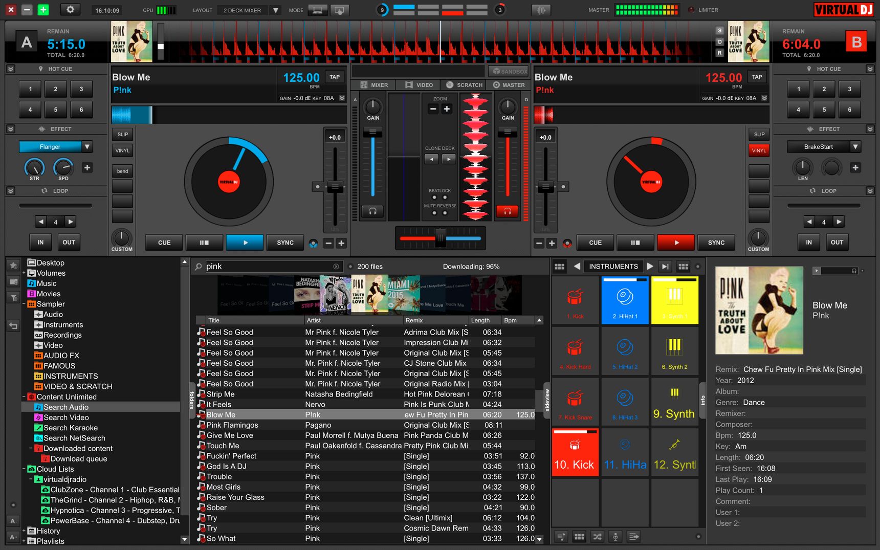
Task: Click deck A TAP tempo button
Action: click(335, 77)
